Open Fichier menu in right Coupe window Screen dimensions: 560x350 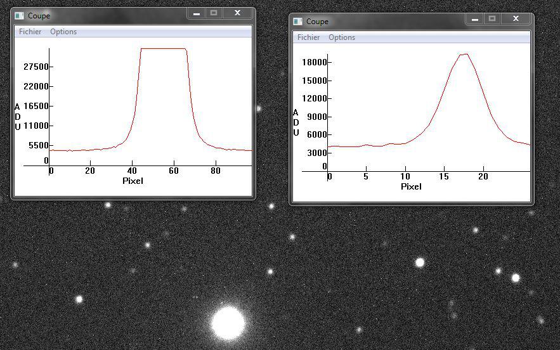coord(308,37)
